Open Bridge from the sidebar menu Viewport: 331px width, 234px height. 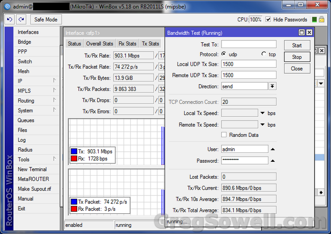tap(36, 42)
